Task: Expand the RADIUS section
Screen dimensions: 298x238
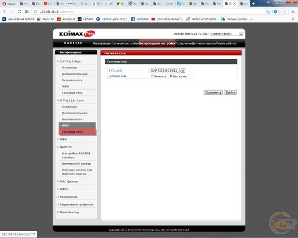Action: [66, 147]
